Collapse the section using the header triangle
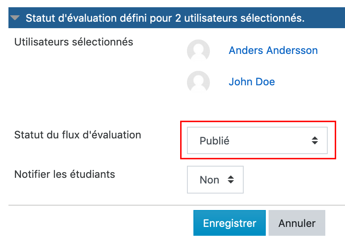The width and height of the screenshot is (345, 243). point(15,18)
